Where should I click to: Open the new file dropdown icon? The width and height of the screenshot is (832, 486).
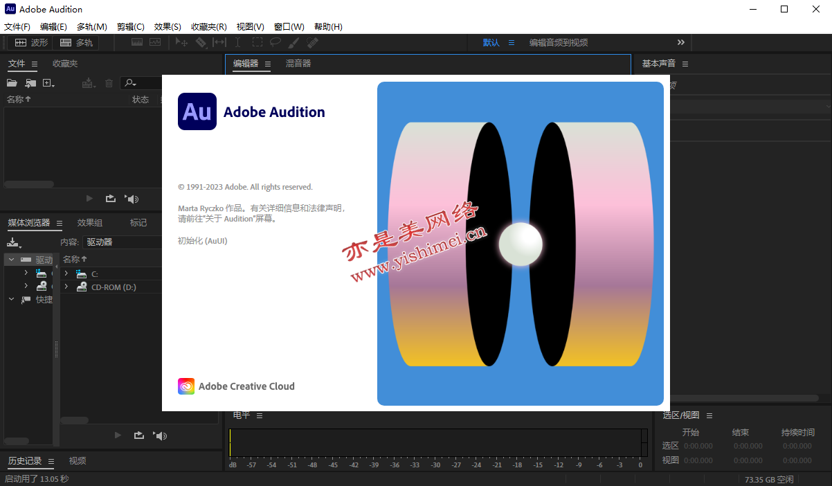click(48, 83)
